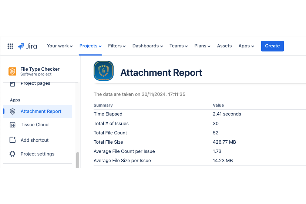
Task: Click the large Attachment Report app logo
Action: (104, 71)
